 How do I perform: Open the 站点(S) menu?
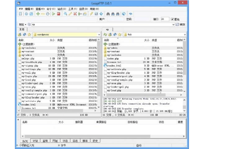coord(62,9)
